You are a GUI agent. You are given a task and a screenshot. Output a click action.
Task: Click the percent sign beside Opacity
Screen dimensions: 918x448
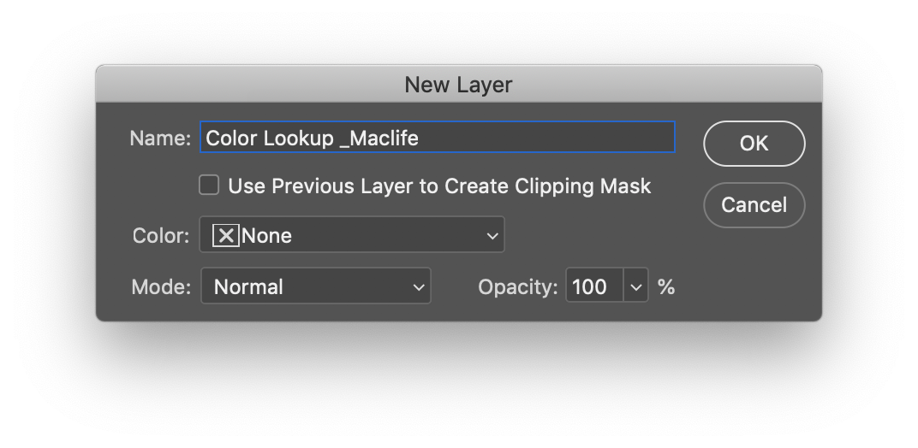tap(666, 287)
